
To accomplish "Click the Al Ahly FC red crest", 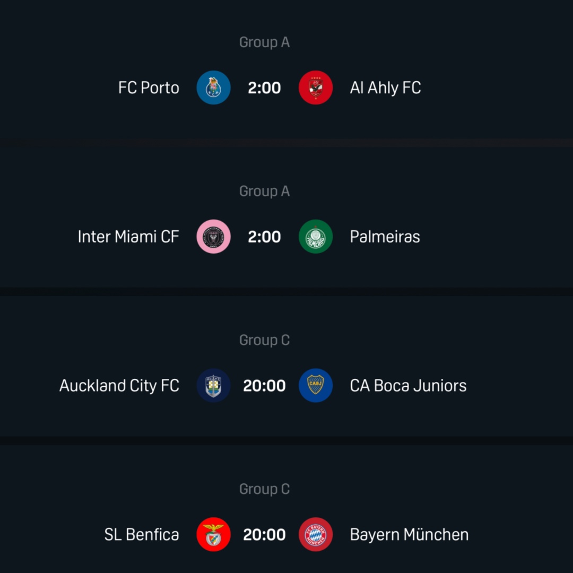I will (316, 88).
